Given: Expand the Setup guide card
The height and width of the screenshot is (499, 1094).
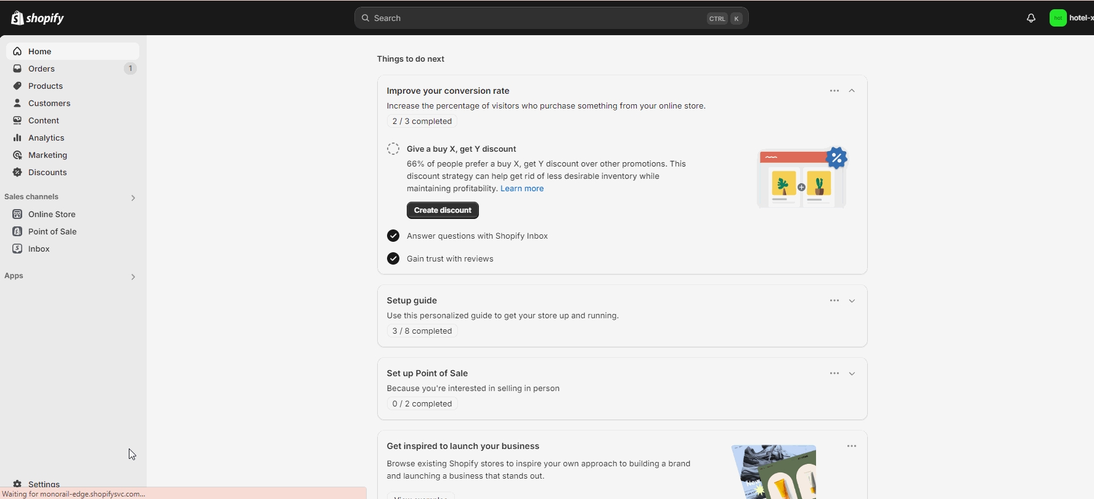Looking at the screenshot, I should (852, 301).
